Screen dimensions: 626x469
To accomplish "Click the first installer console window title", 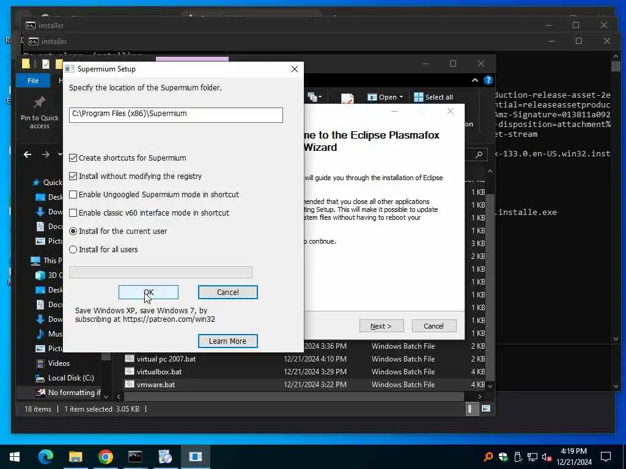I will click(51, 26).
